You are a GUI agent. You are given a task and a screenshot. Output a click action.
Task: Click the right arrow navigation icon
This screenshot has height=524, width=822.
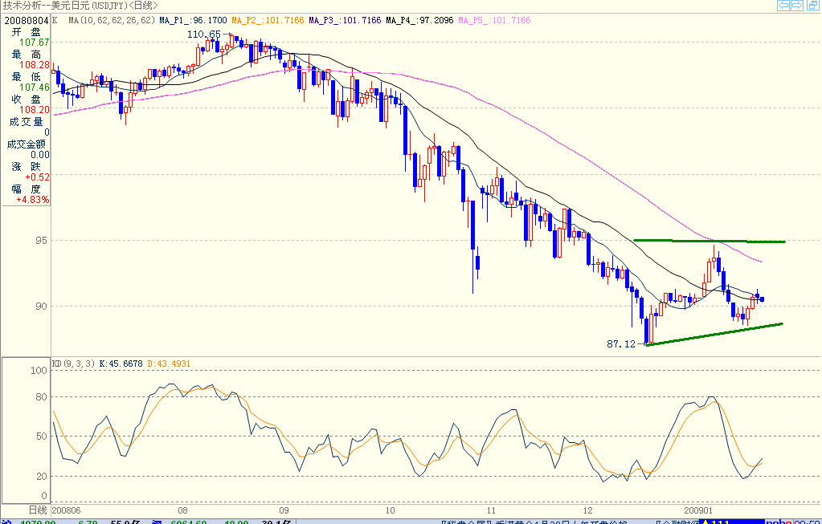click(x=797, y=6)
